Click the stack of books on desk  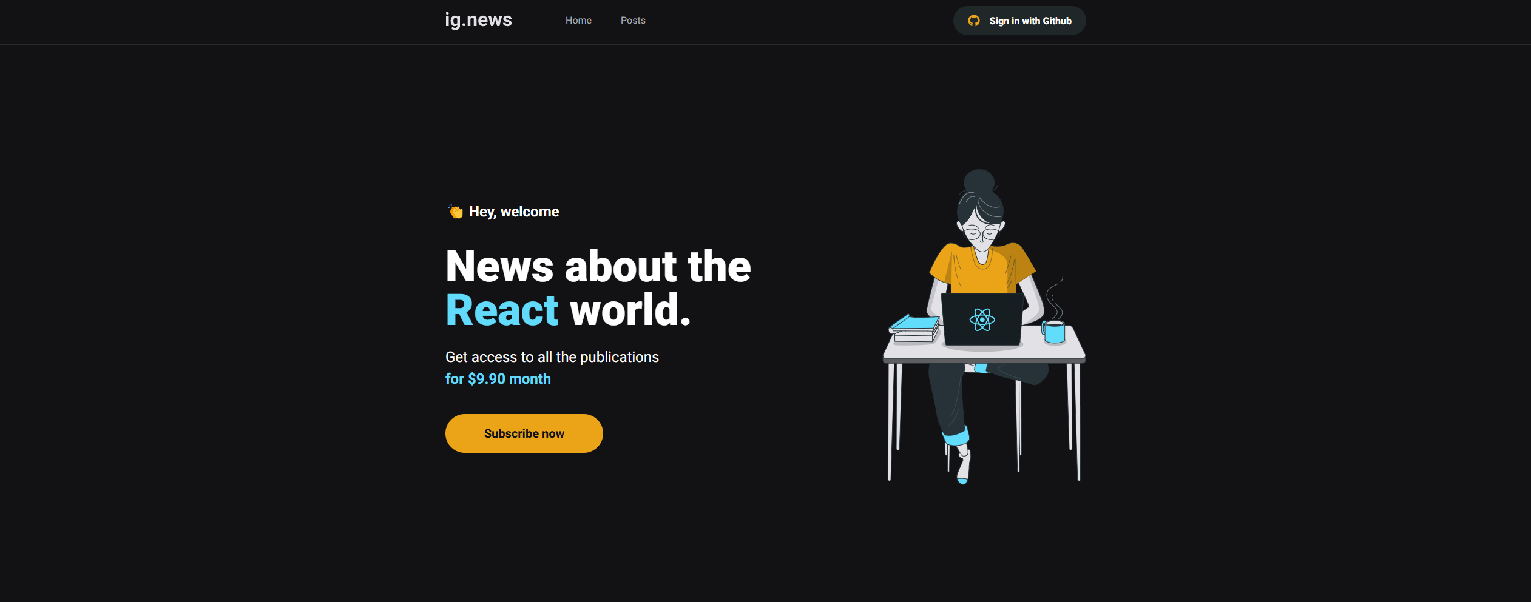[x=914, y=328]
